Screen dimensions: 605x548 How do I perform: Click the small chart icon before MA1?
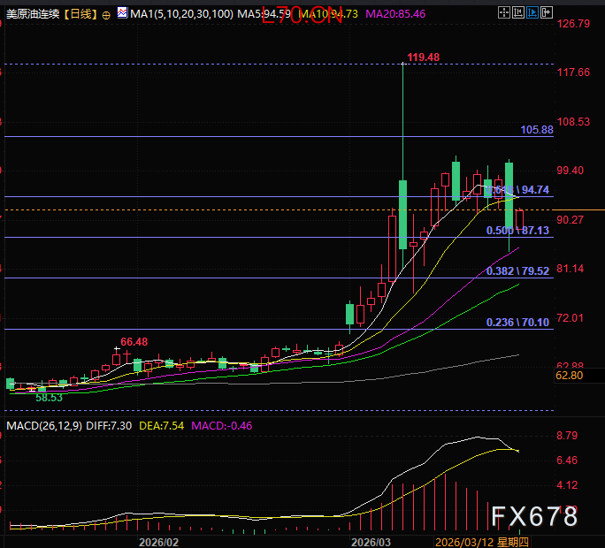pos(122,13)
